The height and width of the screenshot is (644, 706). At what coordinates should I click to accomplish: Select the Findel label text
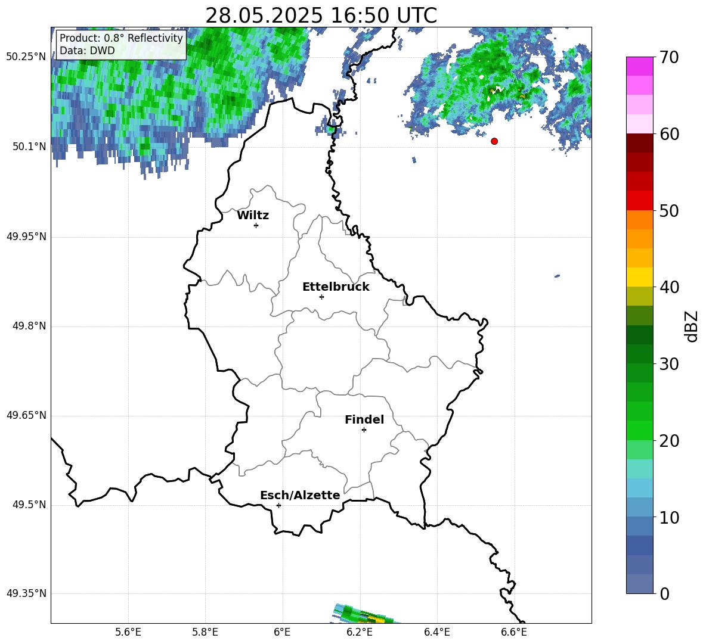364,419
